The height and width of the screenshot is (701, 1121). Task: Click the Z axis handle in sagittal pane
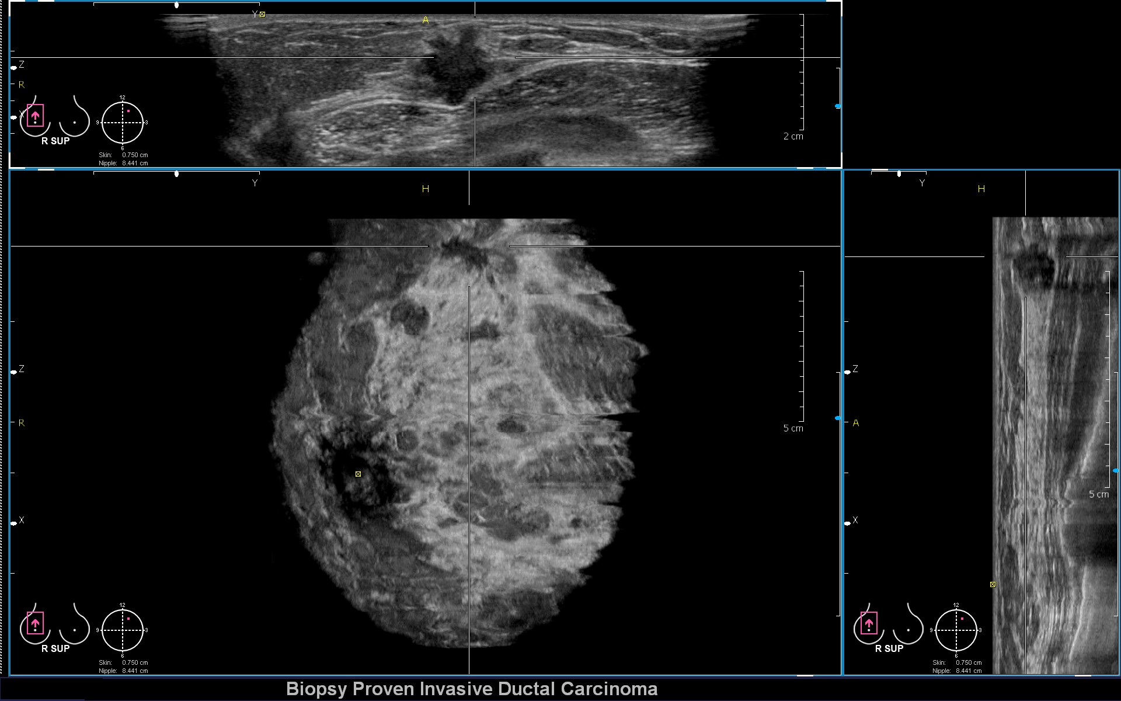[848, 372]
